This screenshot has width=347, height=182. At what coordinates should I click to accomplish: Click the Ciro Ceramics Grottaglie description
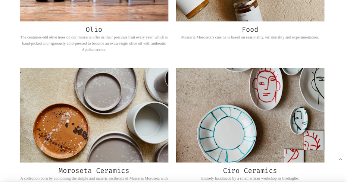pos(250,178)
